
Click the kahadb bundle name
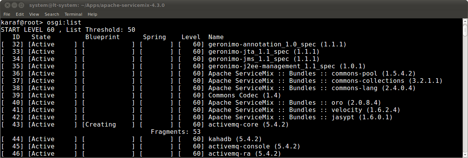tap(220, 139)
